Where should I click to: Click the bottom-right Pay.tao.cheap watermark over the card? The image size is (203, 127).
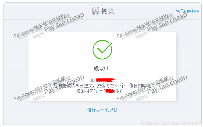167,85
